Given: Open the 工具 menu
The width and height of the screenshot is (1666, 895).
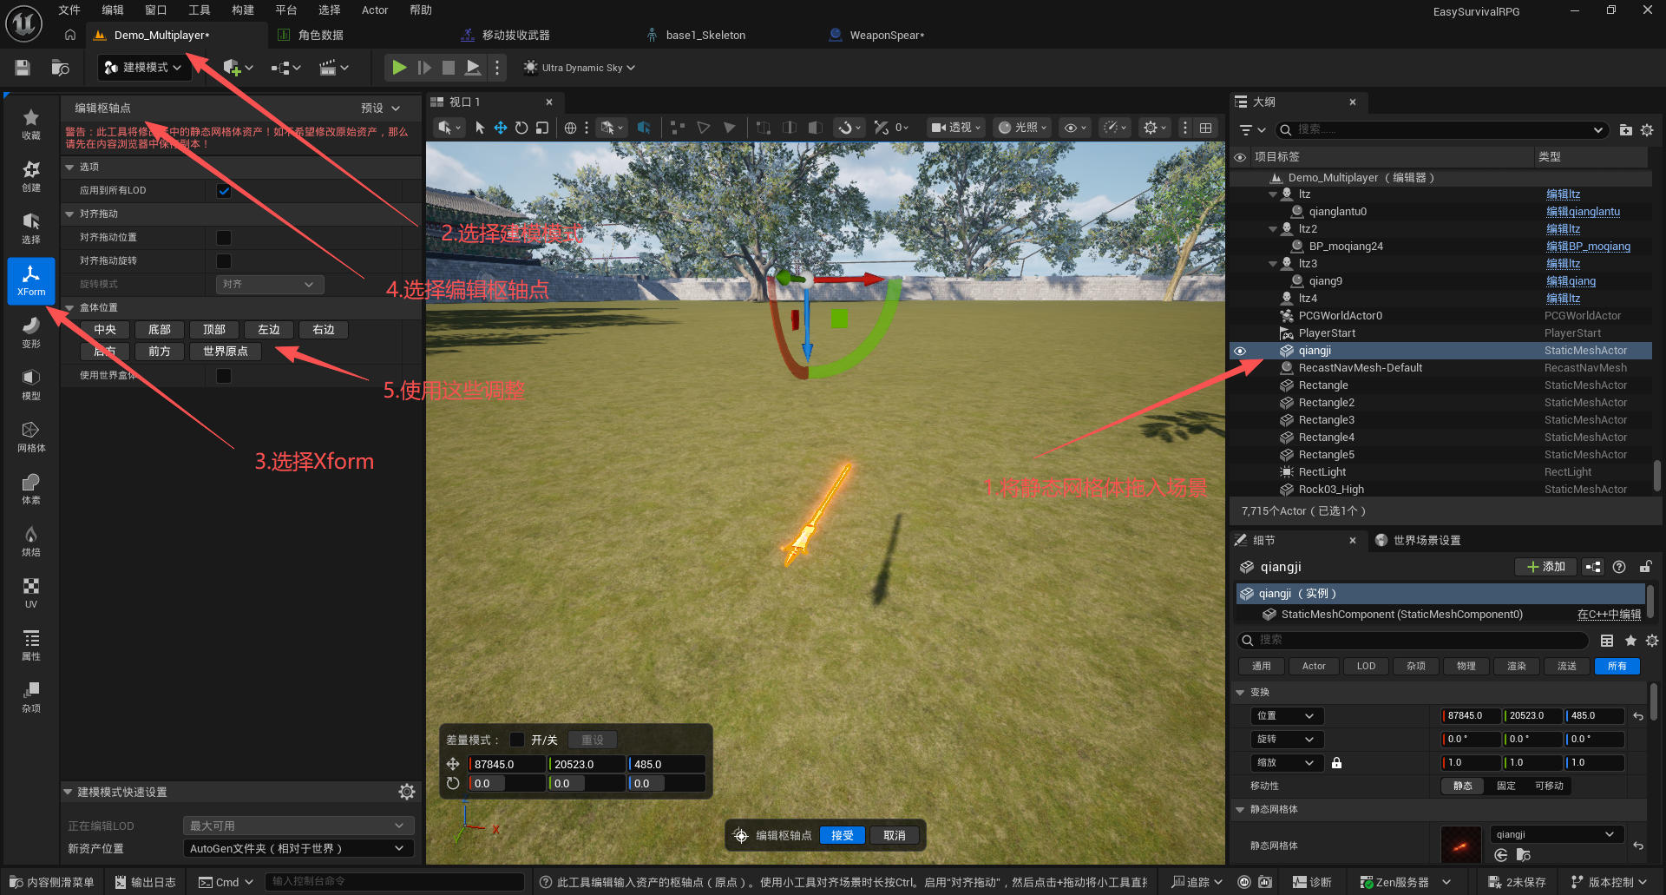Looking at the screenshot, I should [x=200, y=10].
